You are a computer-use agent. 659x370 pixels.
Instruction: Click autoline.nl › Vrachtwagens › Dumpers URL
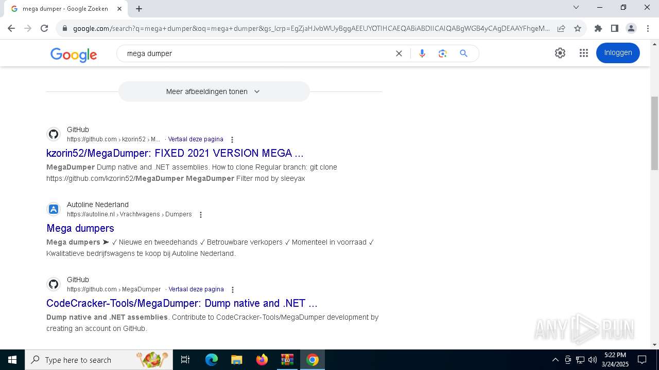(x=129, y=214)
